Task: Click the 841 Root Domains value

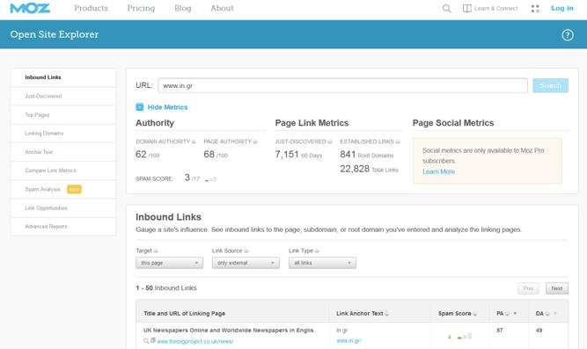Action: [x=348, y=154]
